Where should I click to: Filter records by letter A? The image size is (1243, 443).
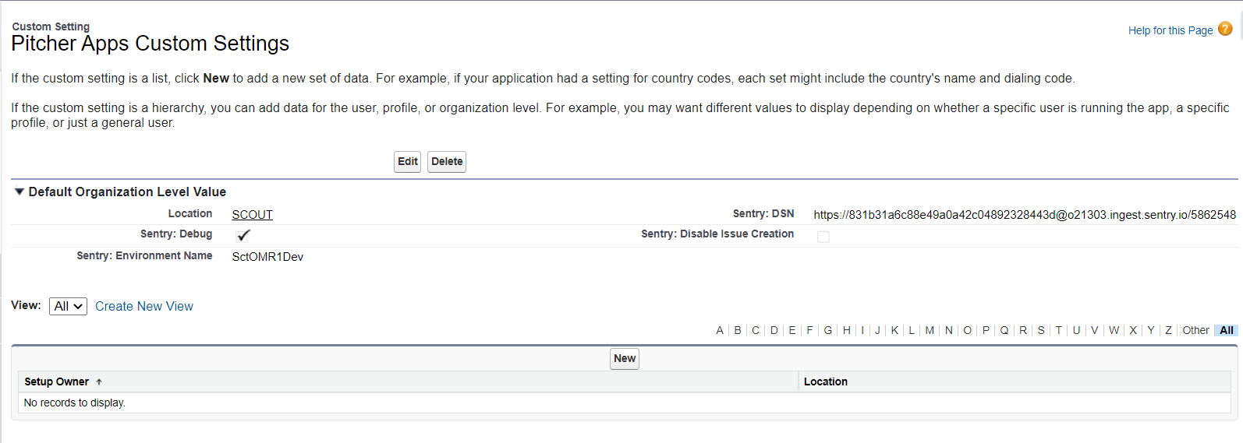(x=720, y=331)
